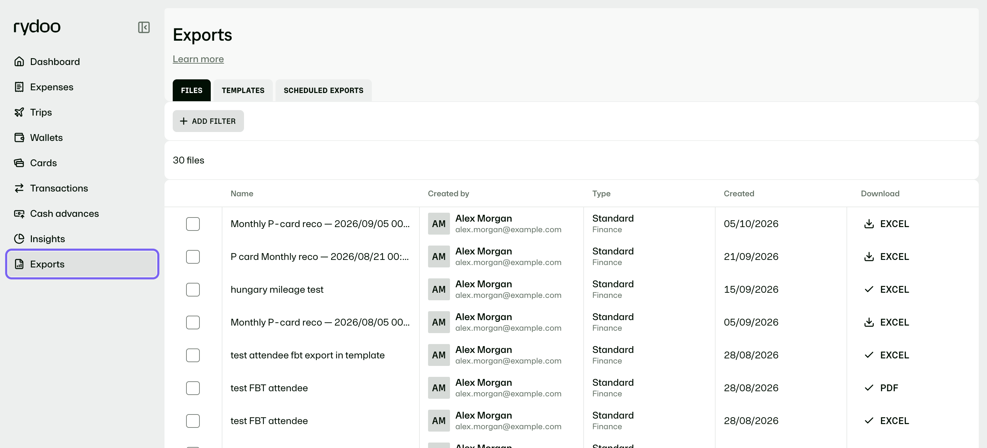
Task: Click the Download column header
Action: [880, 194]
